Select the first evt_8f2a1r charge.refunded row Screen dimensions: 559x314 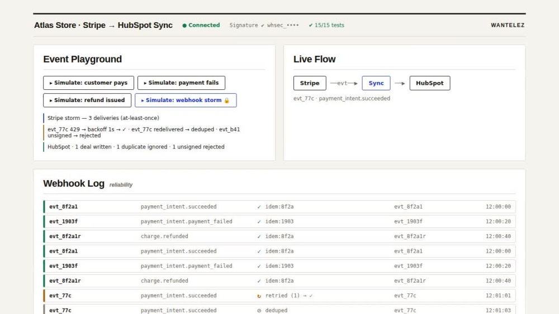tap(279, 236)
